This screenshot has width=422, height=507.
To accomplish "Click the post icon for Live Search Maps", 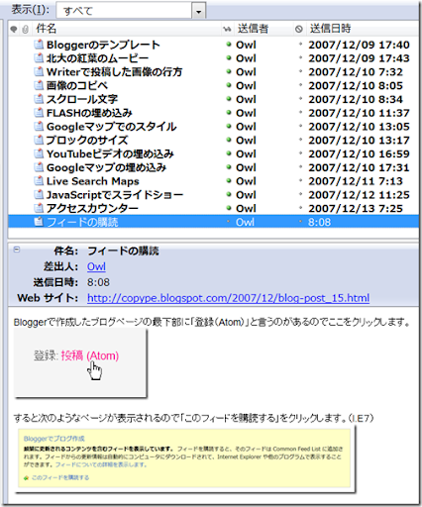I will click(x=39, y=181).
